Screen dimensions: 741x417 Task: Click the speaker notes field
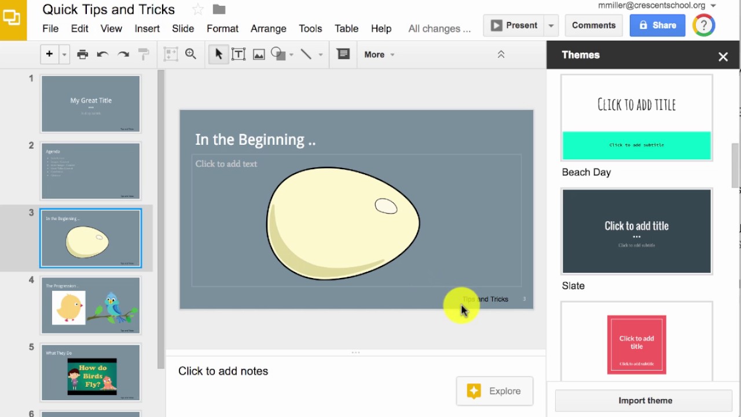355,371
